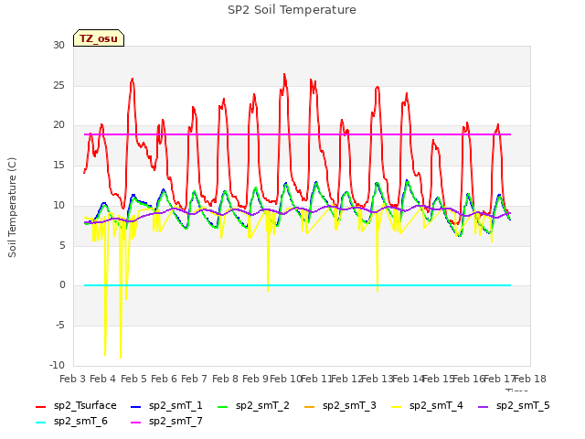Click the green sp2_smT_2 legend swatch
Image resolution: width=585 pixels, height=439 pixels.
point(223,406)
